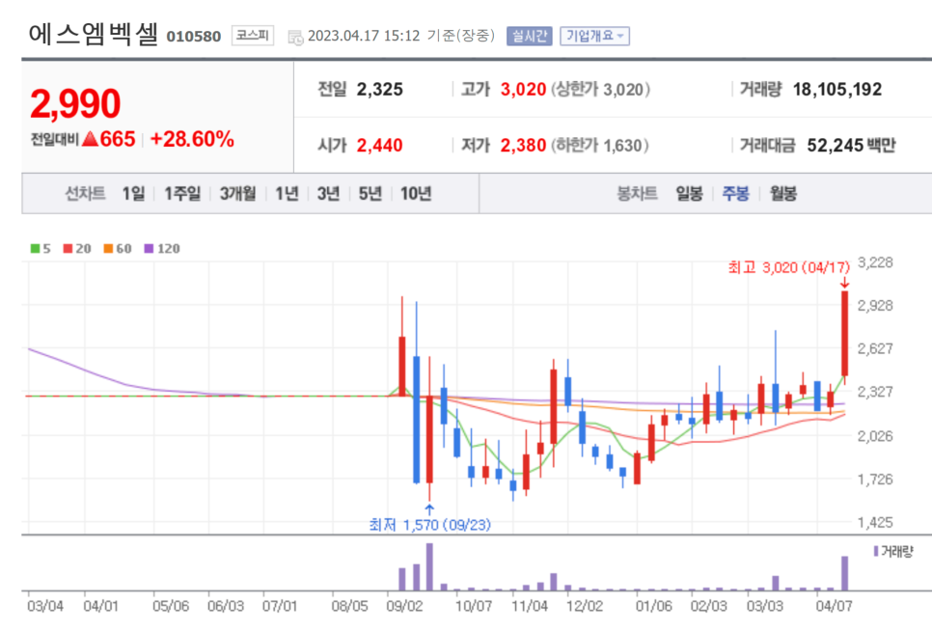This screenshot has height=631, width=932.
Task: Click the 01/06 date axis label
Action: pos(654,606)
